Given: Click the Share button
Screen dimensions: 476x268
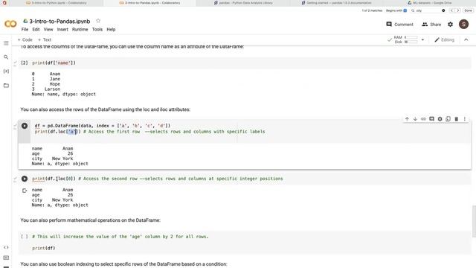Looking at the screenshot, I should 431,25.
